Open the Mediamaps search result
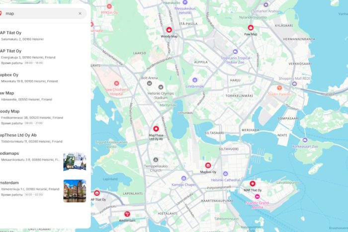This screenshot has width=348, height=232. pyautogui.click(x=43, y=161)
